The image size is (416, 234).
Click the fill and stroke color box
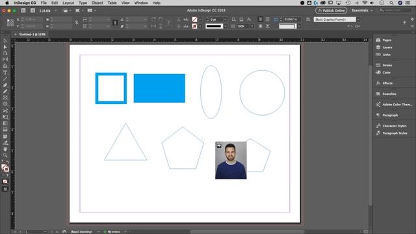pyautogui.click(x=5, y=168)
